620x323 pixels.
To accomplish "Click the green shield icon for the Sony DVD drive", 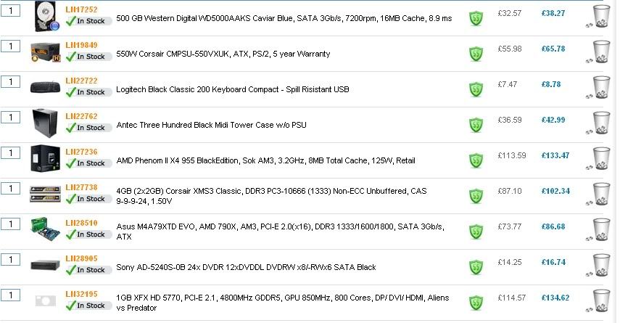I will point(474,267).
